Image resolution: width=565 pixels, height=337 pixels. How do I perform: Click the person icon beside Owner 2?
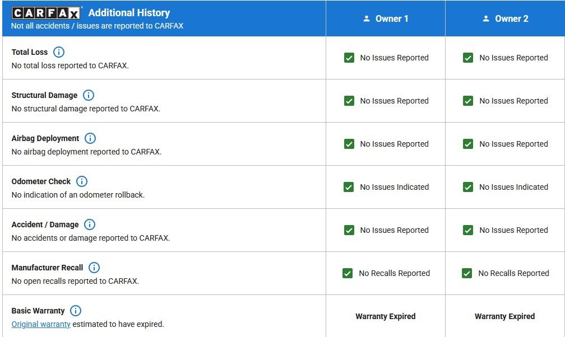point(486,18)
